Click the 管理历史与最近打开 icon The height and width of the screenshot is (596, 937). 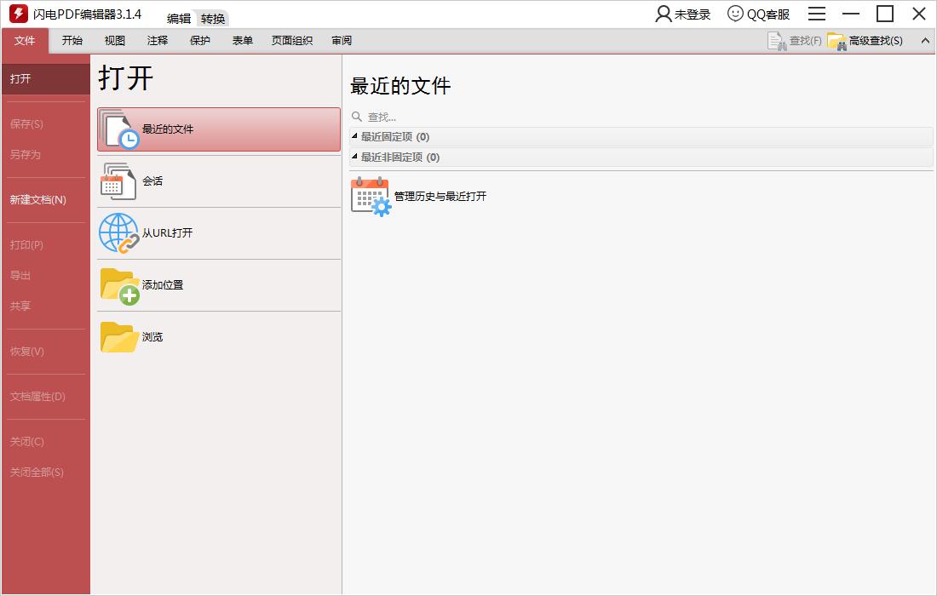(x=369, y=196)
